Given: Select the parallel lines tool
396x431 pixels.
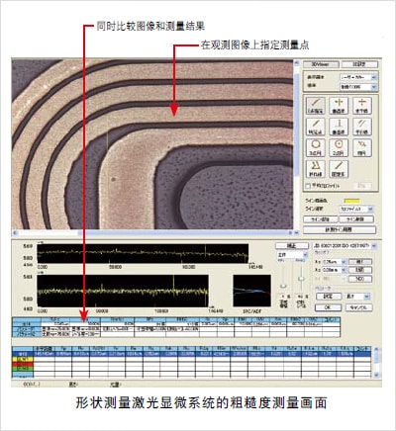Looking at the screenshot, I should (x=362, y=127).
